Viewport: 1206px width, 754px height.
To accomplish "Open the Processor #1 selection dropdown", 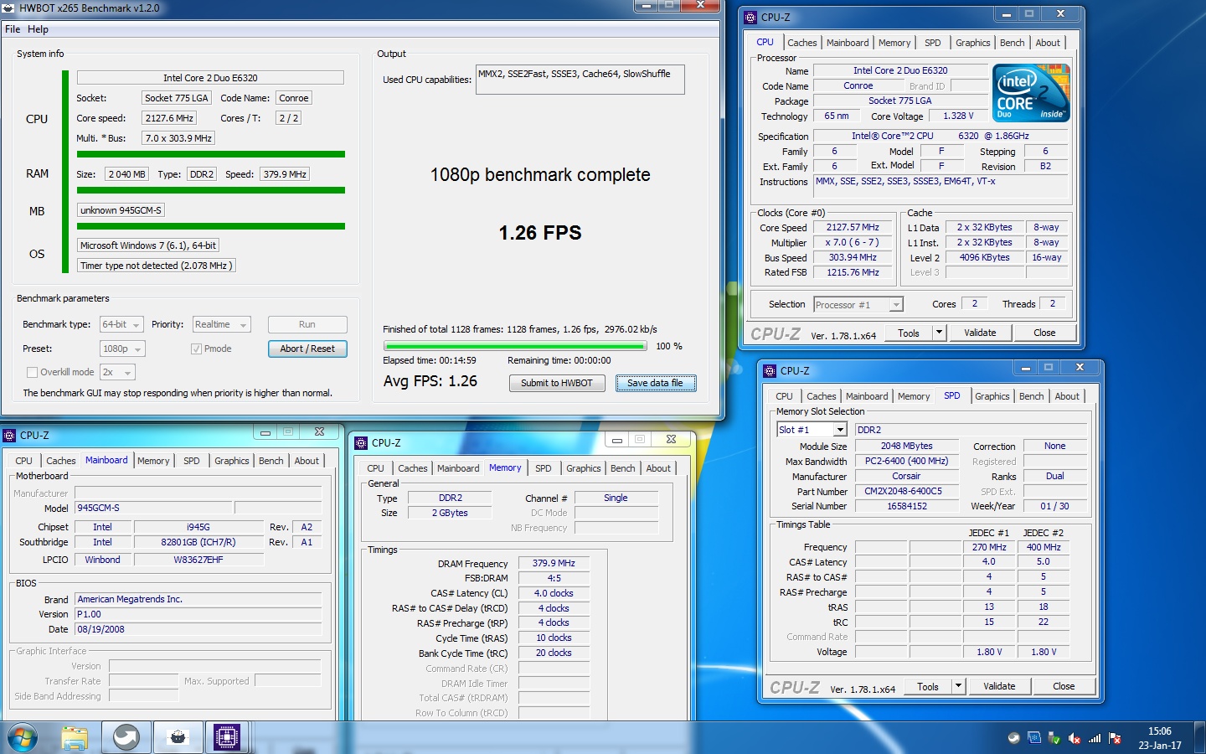I will (858, 305).
